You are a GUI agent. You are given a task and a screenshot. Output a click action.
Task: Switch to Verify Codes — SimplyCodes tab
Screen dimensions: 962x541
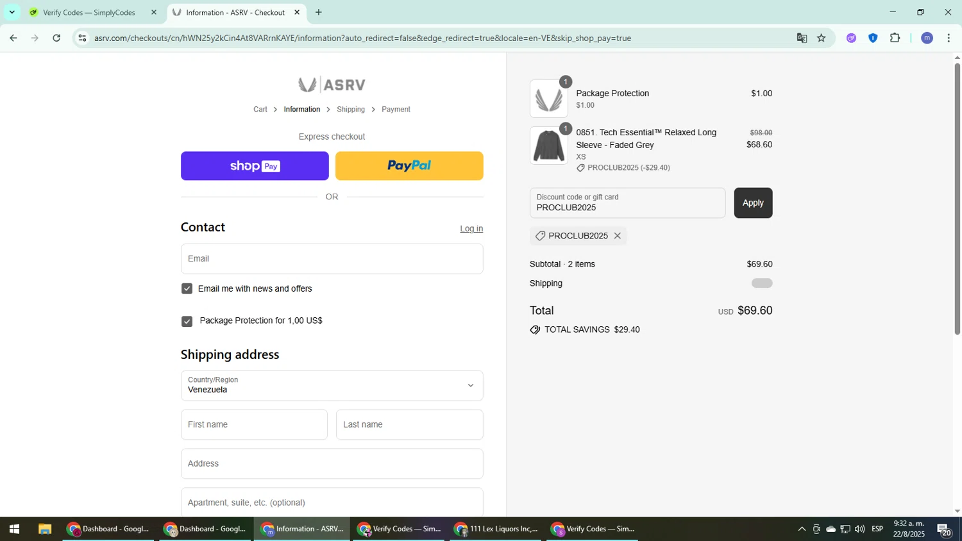point(89,12)
